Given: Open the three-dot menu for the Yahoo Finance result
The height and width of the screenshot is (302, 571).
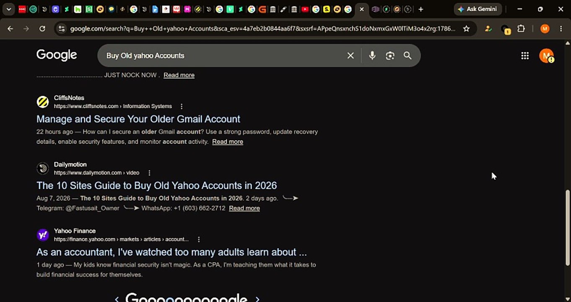Looking at the screenshot, I should pos(199,240).
